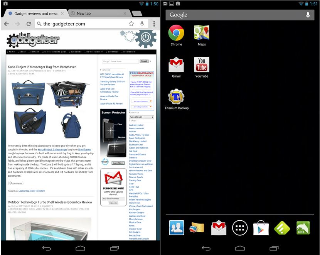Tap the home button below the home screen dock

240,248
